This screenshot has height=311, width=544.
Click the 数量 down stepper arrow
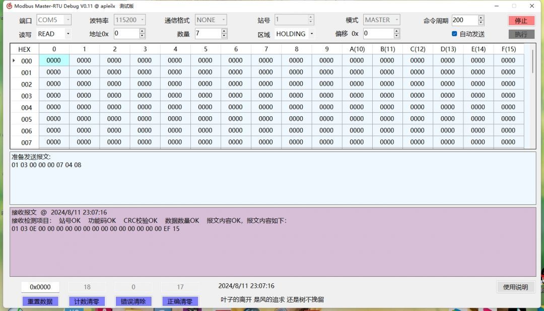click(224, 36)
